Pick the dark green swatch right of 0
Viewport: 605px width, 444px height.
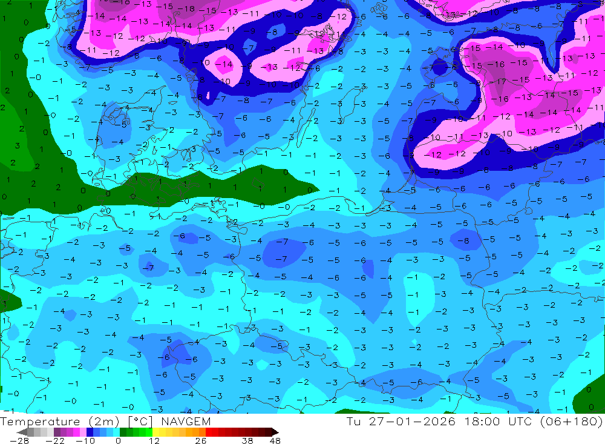(x=123, y=432)
